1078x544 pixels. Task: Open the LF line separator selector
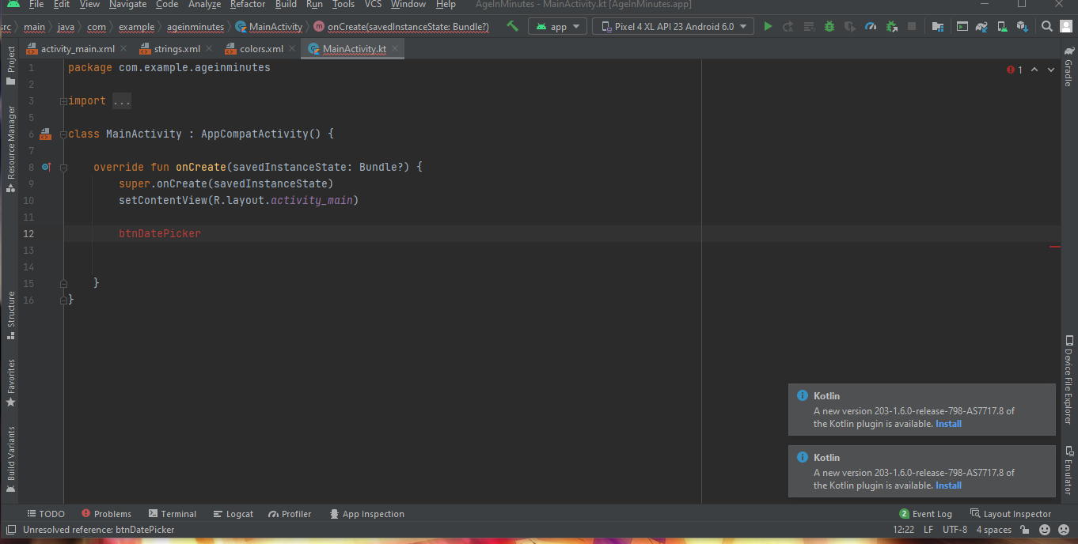(x=928, y=530)
